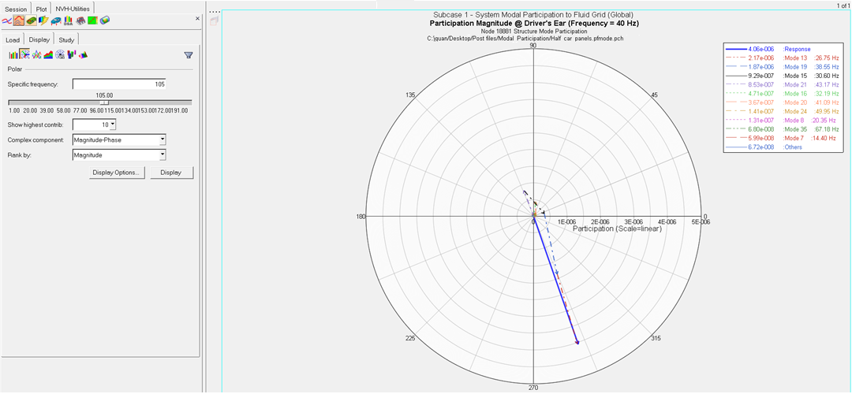Open the green square diagonal-line utility
The image size is (852, 394).
pos(93,20)
